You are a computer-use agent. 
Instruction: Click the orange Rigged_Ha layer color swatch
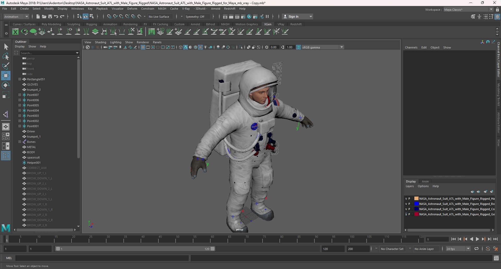(416, 199)
